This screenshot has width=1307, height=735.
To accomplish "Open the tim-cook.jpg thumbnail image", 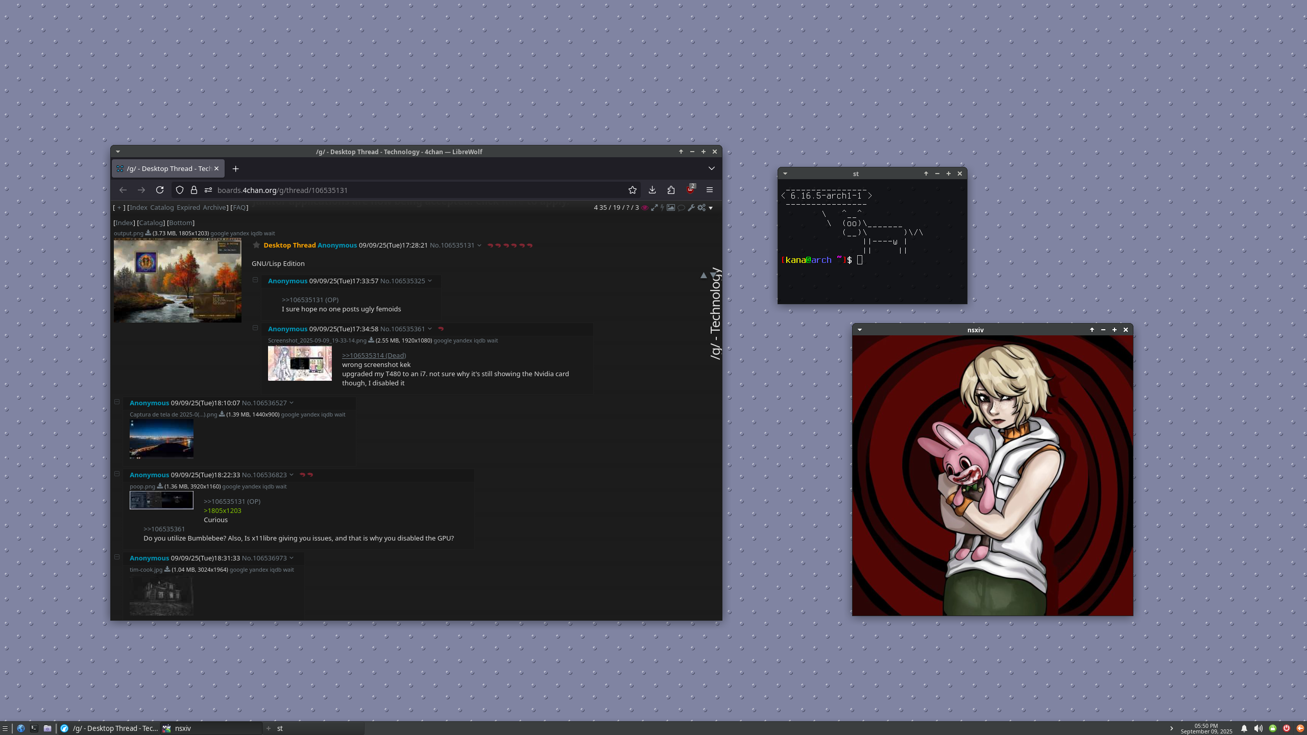I will click(x=161, y=596).
